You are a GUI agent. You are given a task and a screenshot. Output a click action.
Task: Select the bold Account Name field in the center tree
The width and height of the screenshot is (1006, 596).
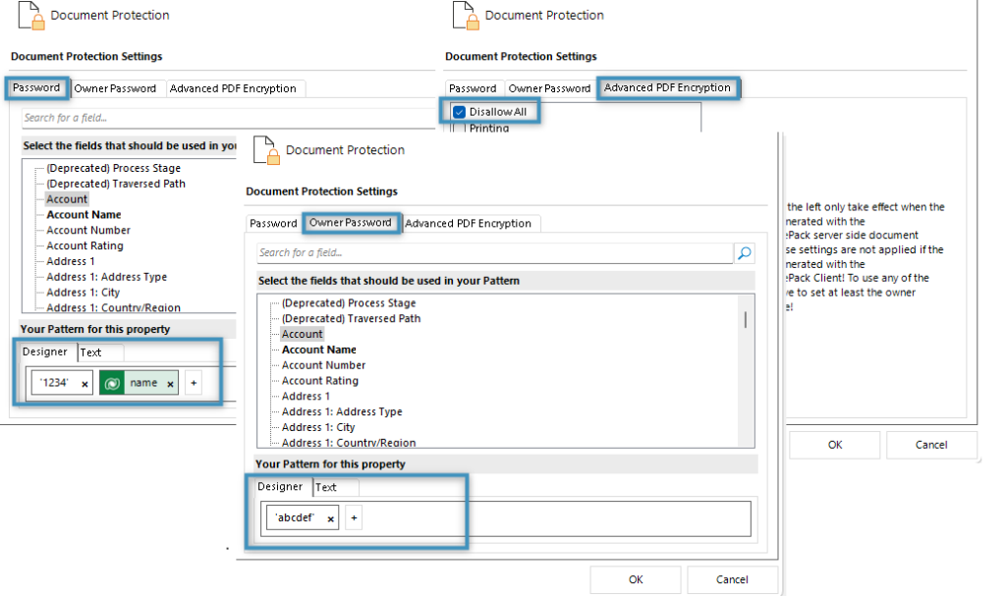(x=319, y=350)
